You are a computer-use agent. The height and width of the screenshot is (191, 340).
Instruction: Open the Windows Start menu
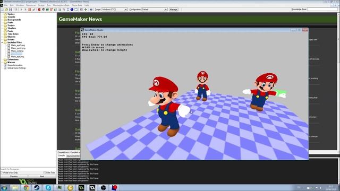(x=4, y=188)
